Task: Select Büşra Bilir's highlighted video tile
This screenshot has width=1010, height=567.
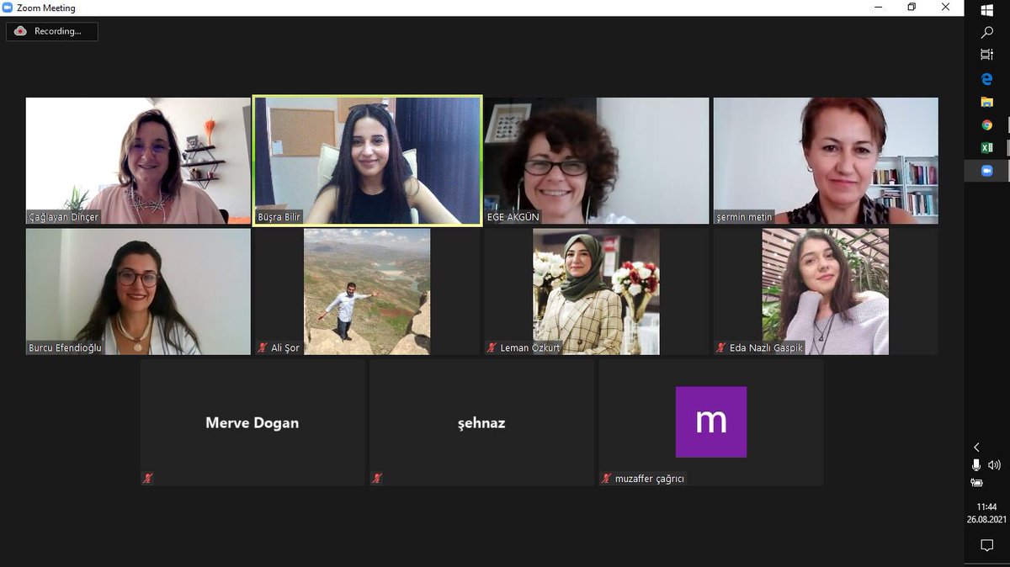Action: (368, 161)
